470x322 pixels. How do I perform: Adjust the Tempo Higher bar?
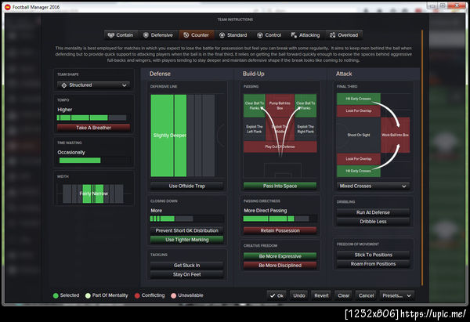click(92, 118)
